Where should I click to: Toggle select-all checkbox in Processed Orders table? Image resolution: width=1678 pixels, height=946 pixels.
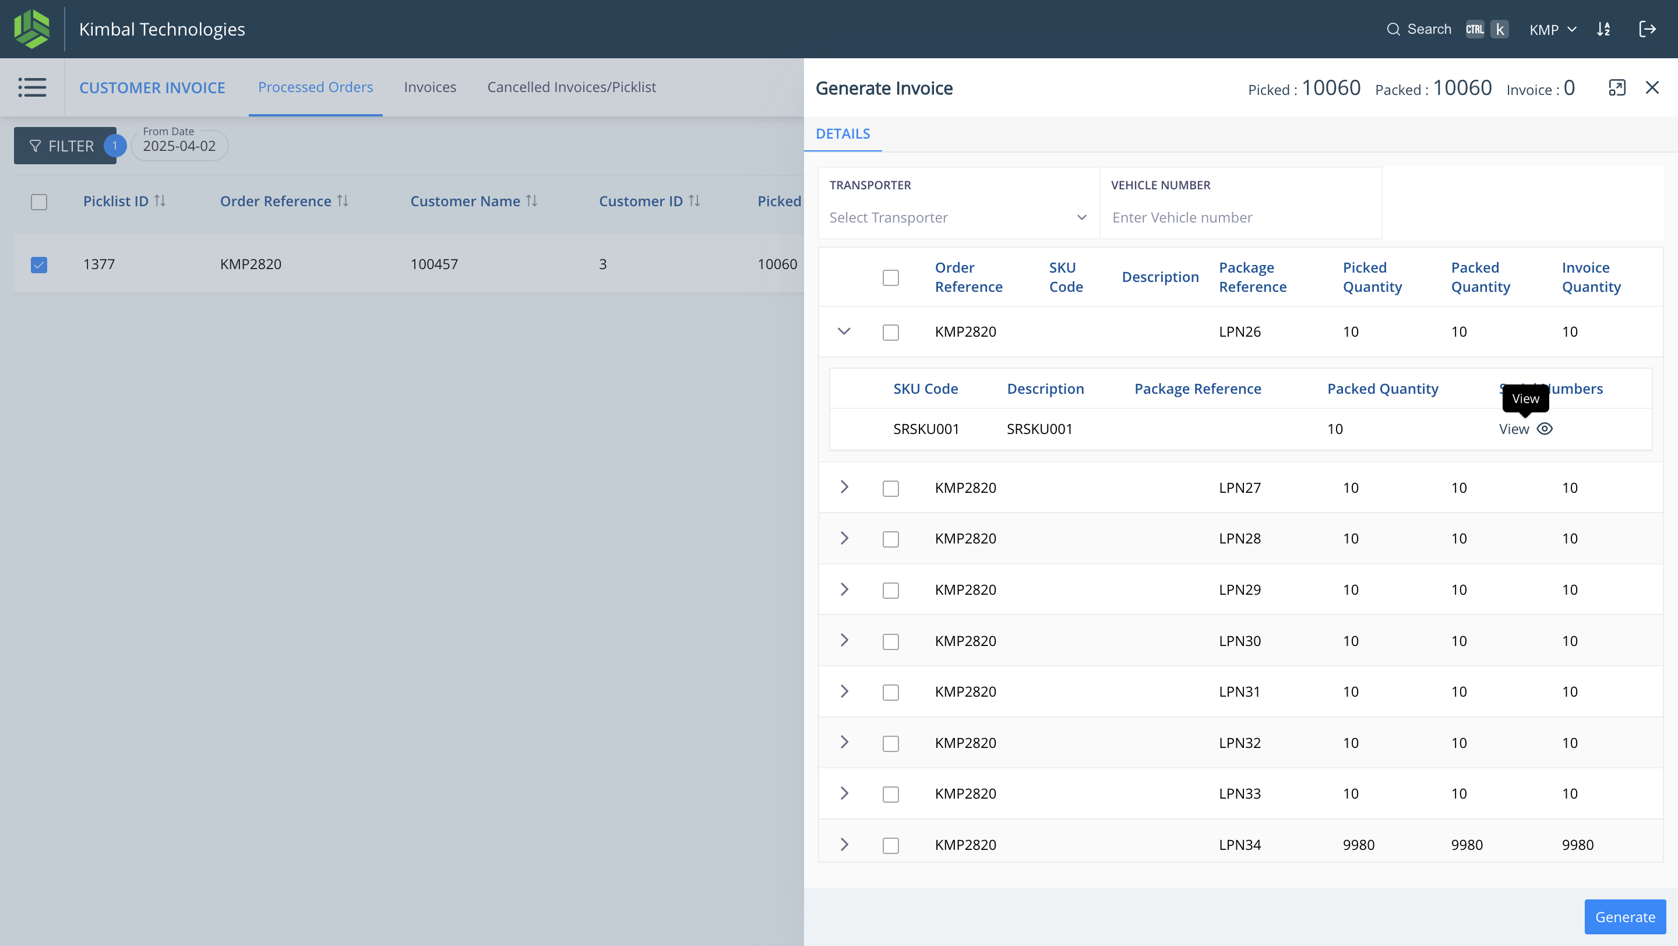click(x=39, y=202)
